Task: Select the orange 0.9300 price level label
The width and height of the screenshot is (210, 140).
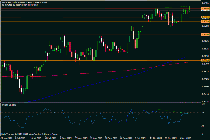Action: (x=205, y=17)
